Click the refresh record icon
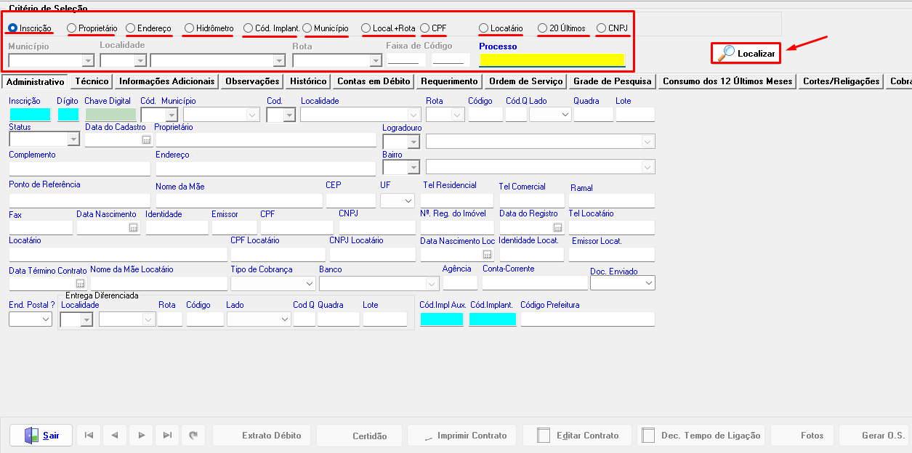Screen dimensions: 912x453 point(193,436)
